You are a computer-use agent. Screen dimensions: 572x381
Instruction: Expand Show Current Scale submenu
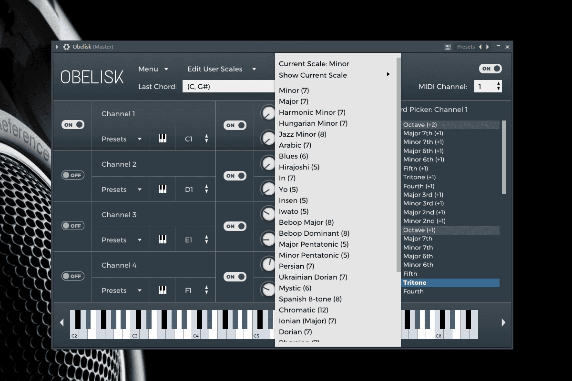coord(335,75)
